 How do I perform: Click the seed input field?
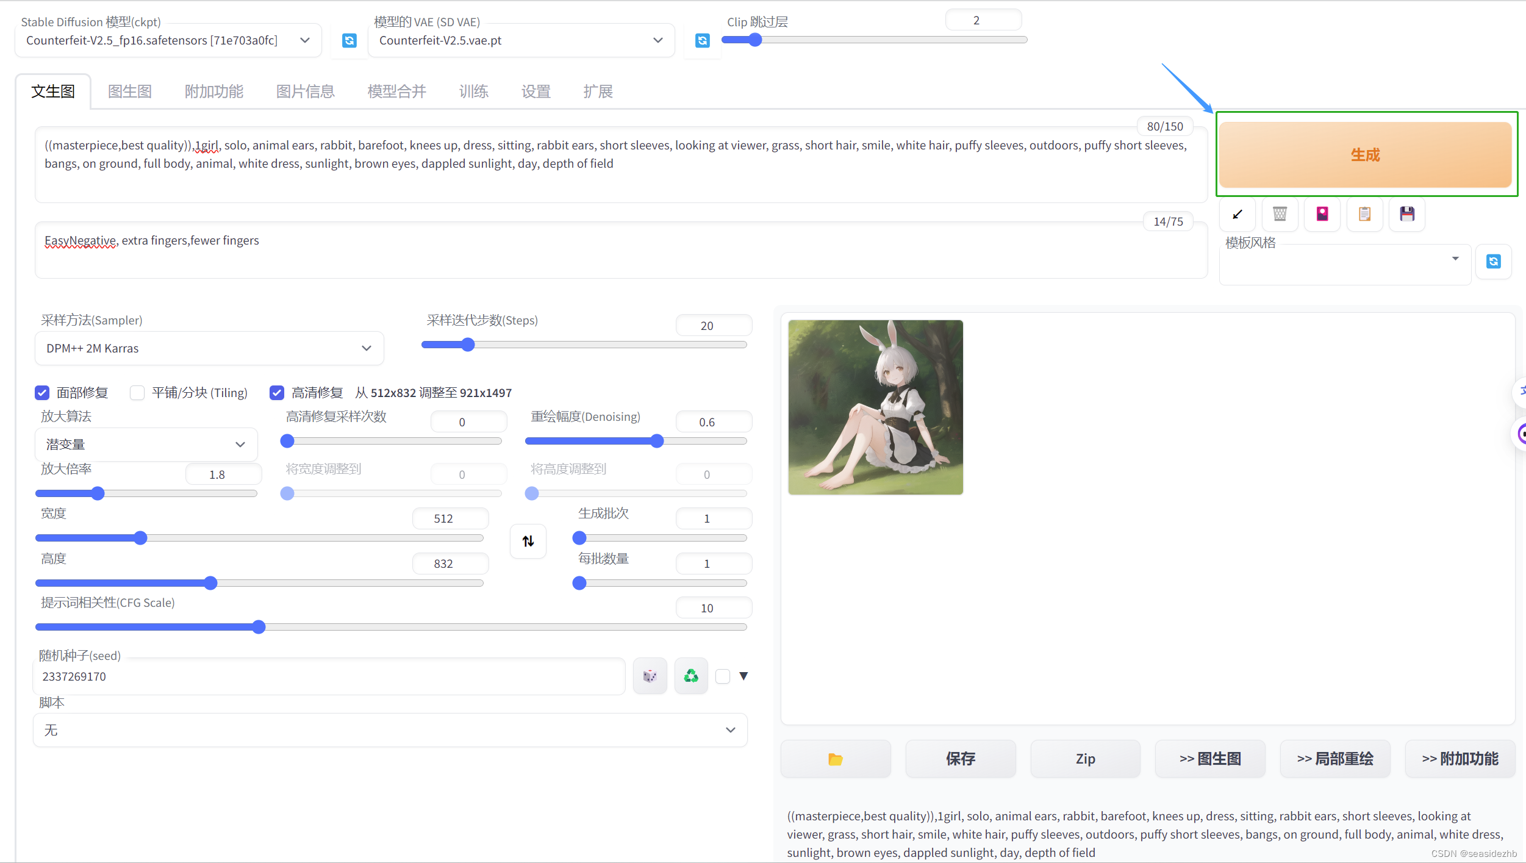point(329,676)
